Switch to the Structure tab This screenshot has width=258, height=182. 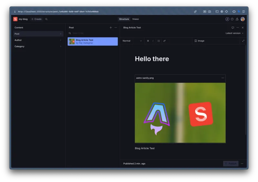tap(124, 19)
